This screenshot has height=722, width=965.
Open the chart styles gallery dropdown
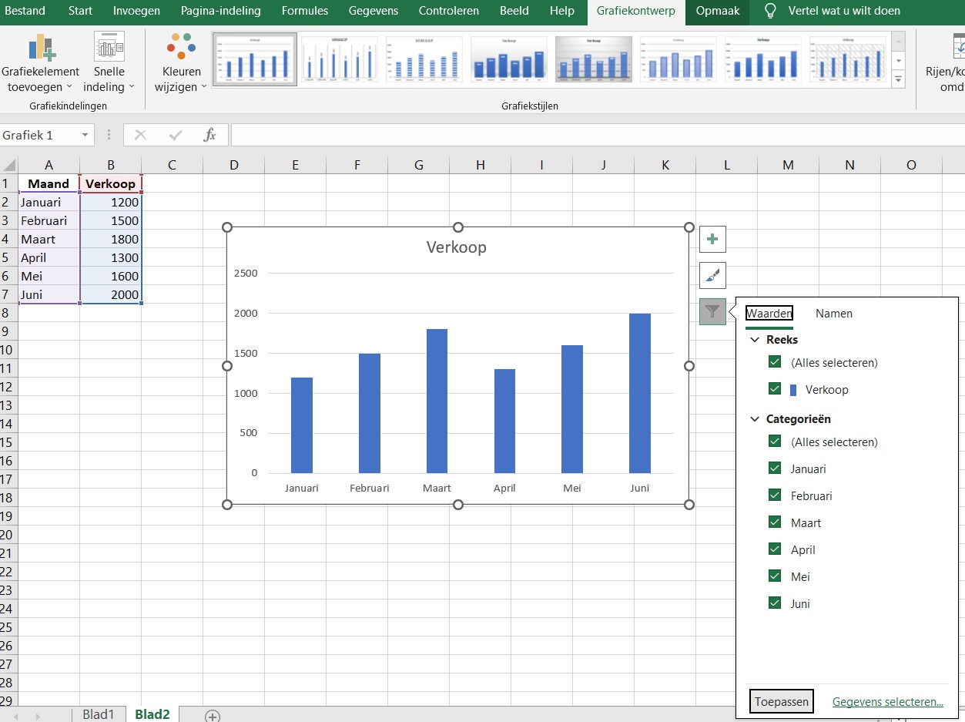[x=898, y=79]
